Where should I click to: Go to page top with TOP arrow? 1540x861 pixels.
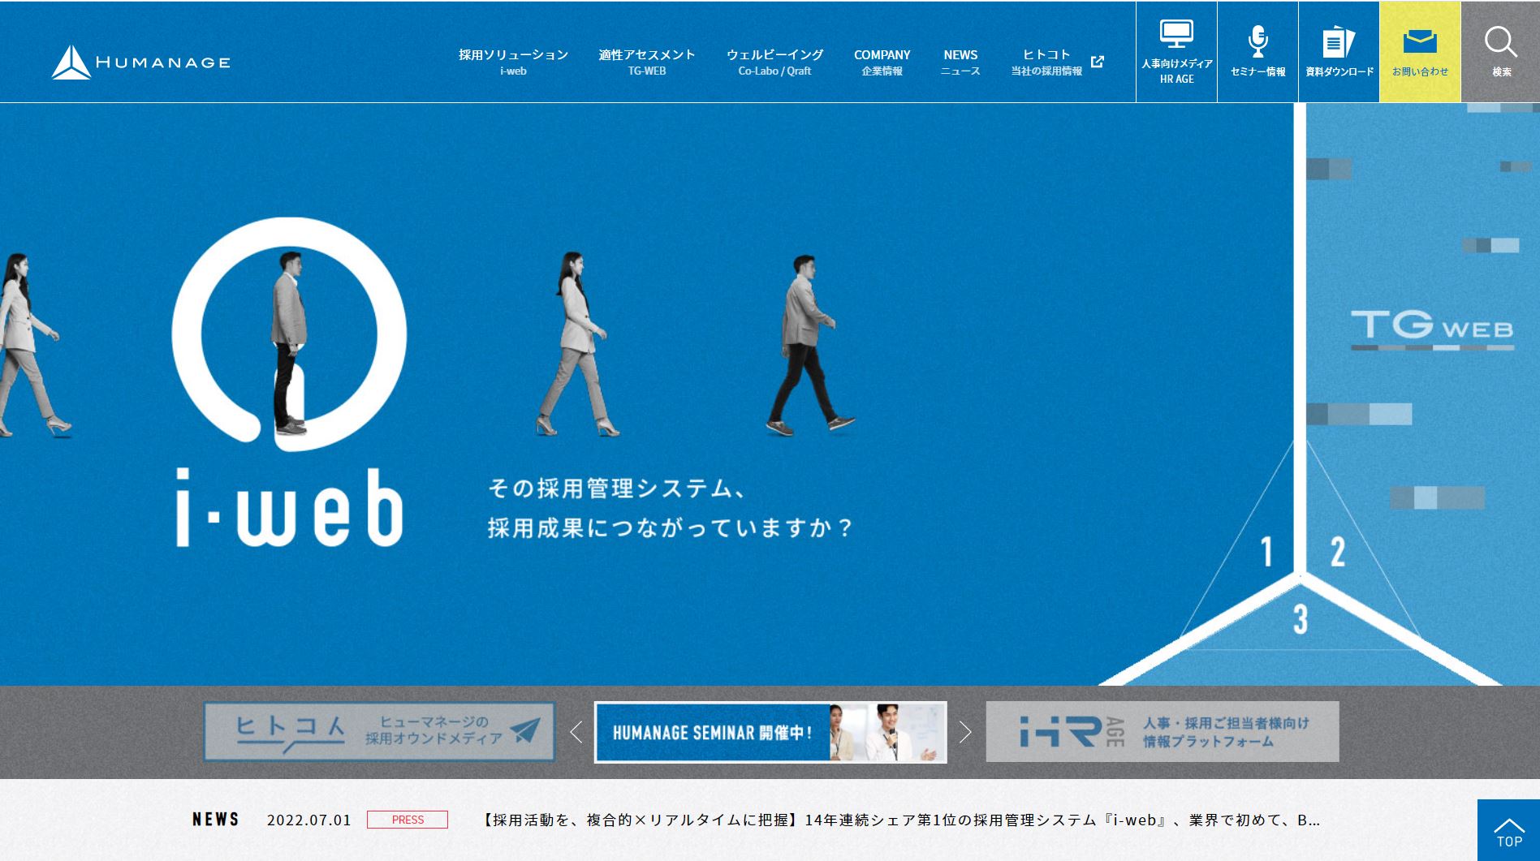click(1508, 830)
